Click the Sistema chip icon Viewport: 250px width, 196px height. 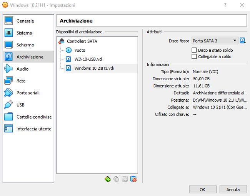click(x=8, y=33)
